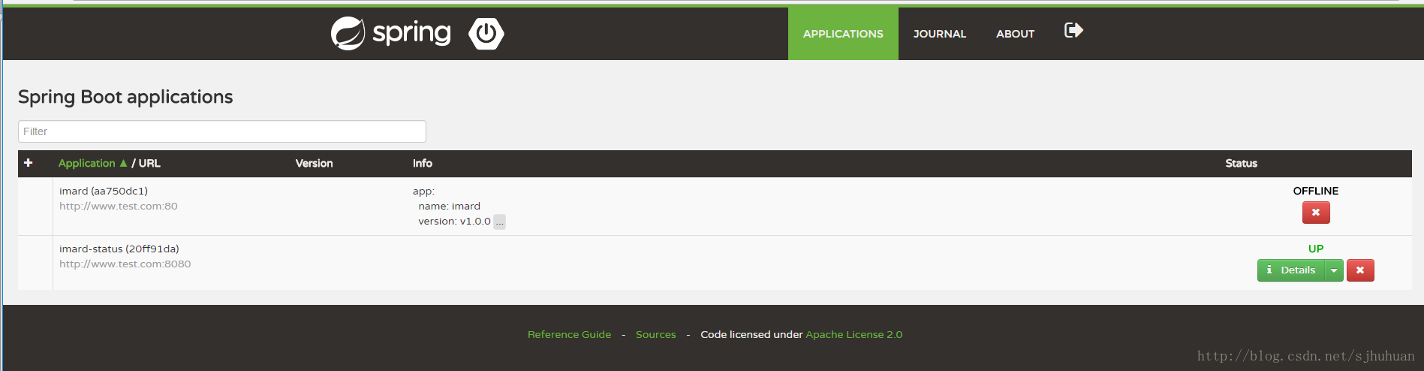Sort by URL column header
The image size is (1424, 371).
[x=149, y=163]
